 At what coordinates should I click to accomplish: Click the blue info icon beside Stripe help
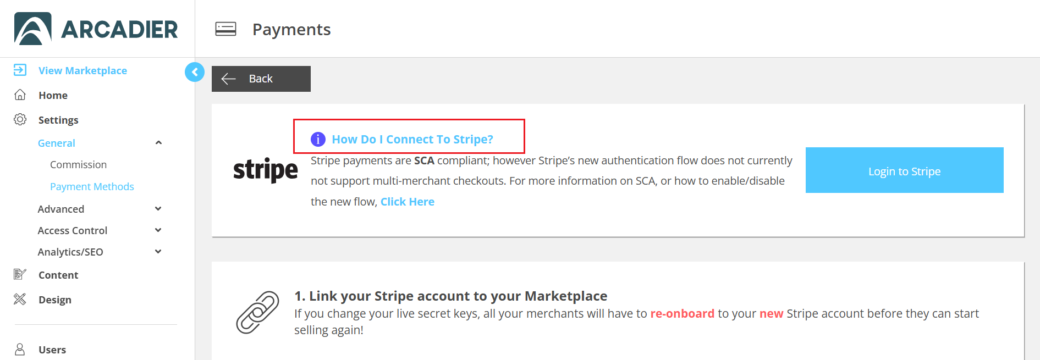(318, 139)
